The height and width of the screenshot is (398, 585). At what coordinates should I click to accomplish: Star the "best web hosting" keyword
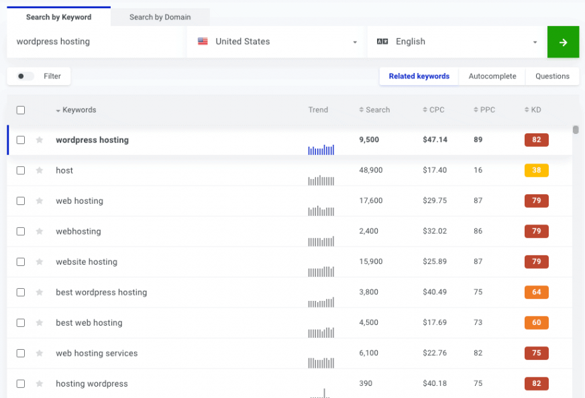point(39,322)
